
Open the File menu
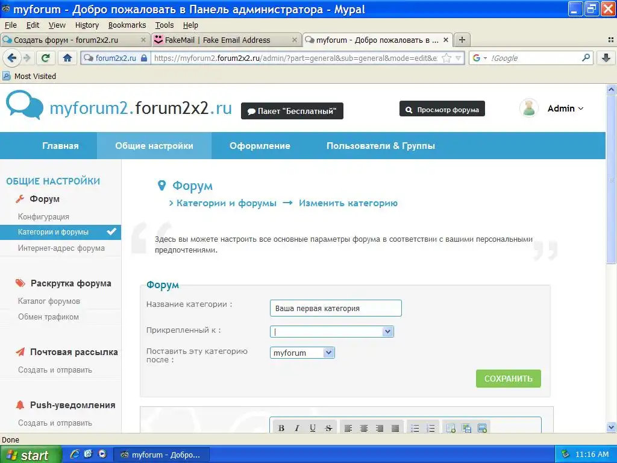click(x=11, y=25)
